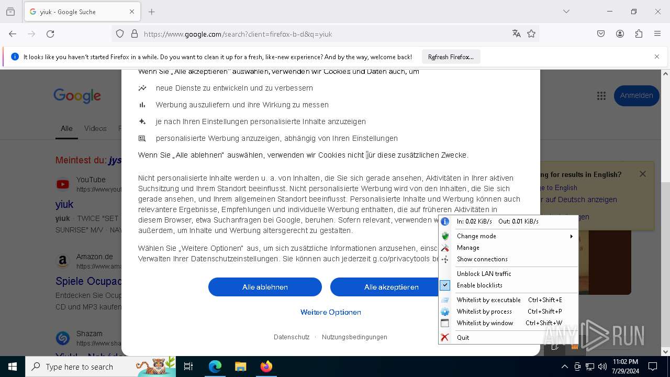Image resolution: width=670 pixels, height=377 pixels.
Task: Choose Quit from the tray menu
Action: (x=508, y=338)
